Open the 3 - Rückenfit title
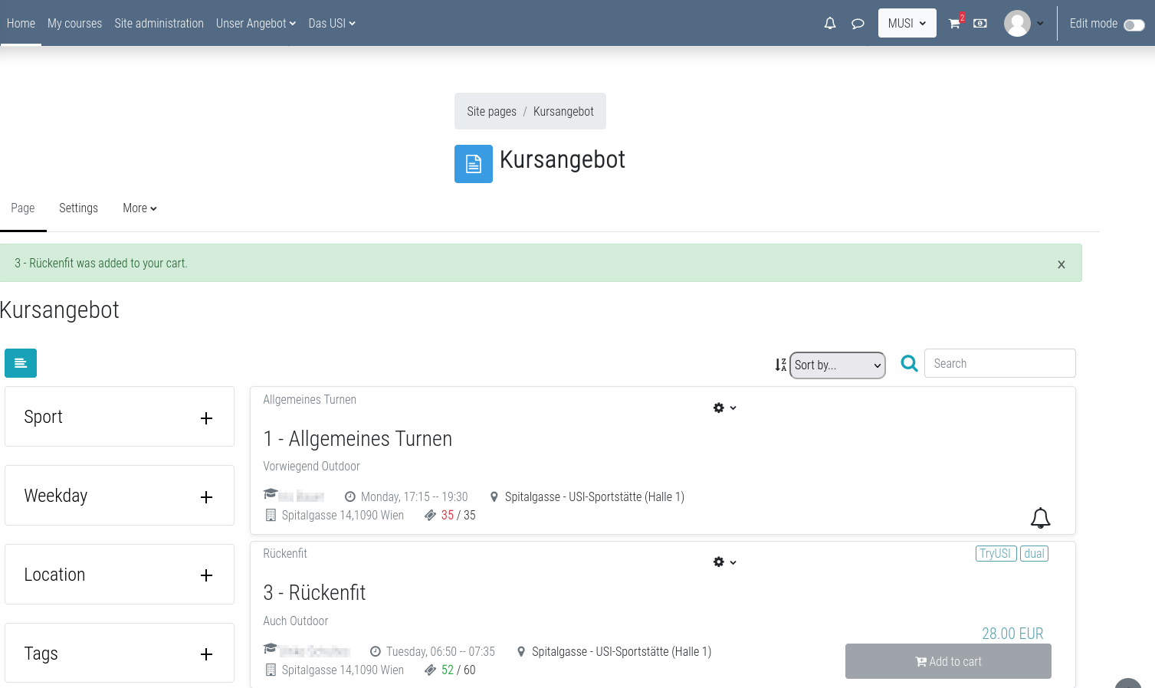The image size is (1155, 688). click(x=314, y=593)
